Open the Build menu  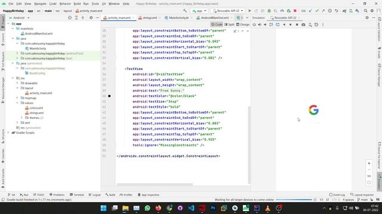click(77, 4)
